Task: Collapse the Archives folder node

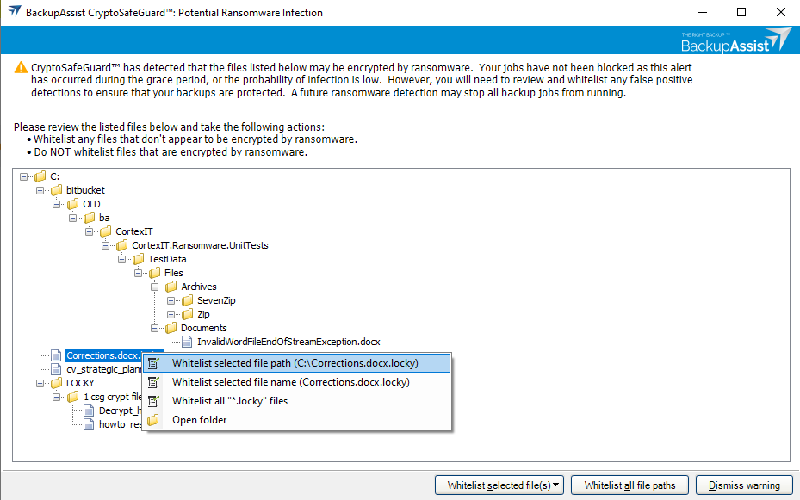Action: (x=154, y=287)
